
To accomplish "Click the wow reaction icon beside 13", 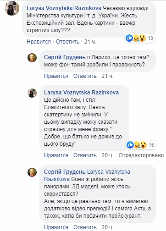I will click(143, 38).
